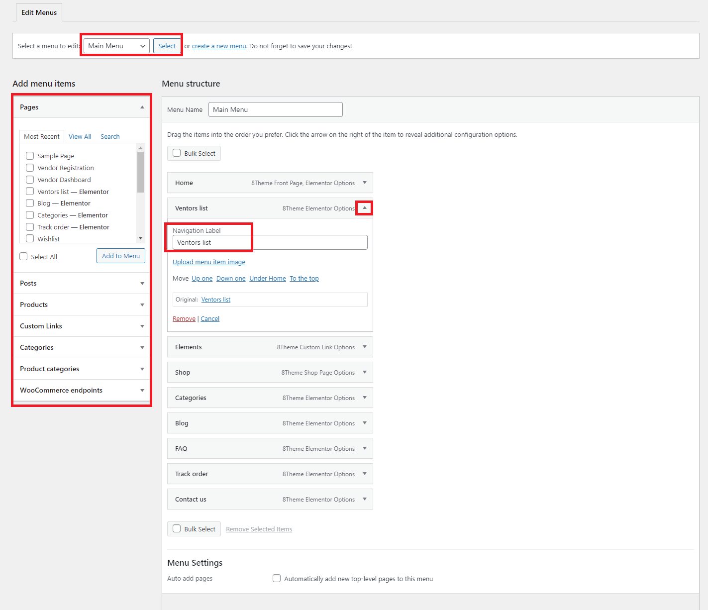The width and height of the screenshot is (708, 610).
Task: Toggle the bottom Bulk Select checkbox
Action: pos(177,528)
